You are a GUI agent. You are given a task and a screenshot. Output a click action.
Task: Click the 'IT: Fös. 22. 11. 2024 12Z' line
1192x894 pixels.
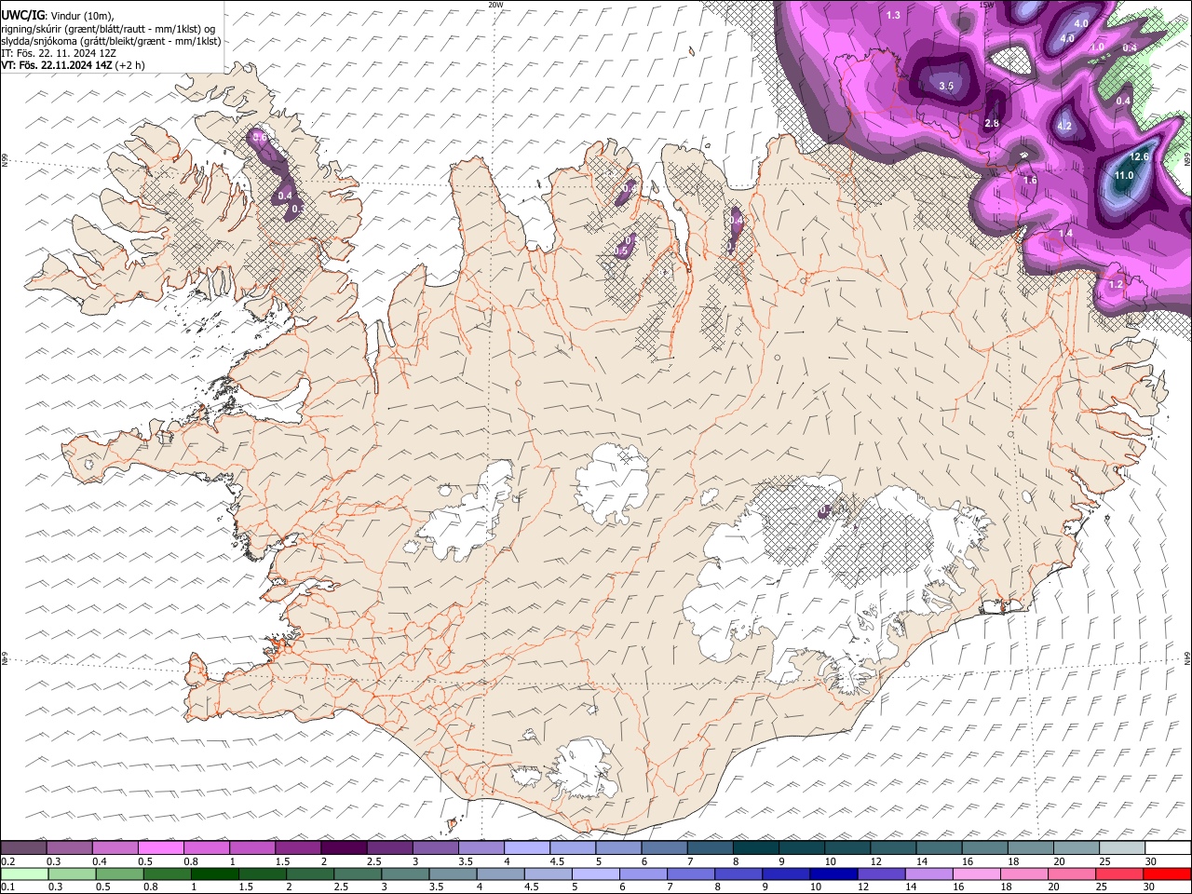[59, 53]
